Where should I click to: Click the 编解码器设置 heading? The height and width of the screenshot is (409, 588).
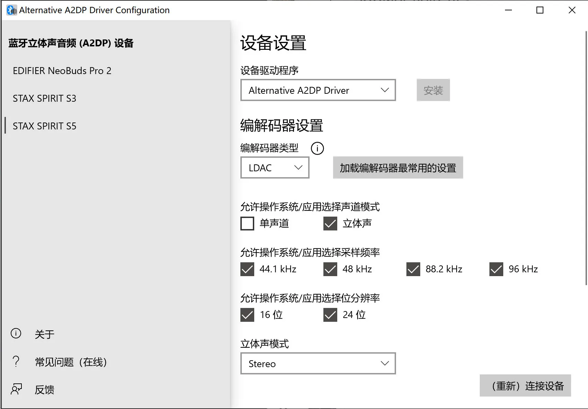(282, 125)
